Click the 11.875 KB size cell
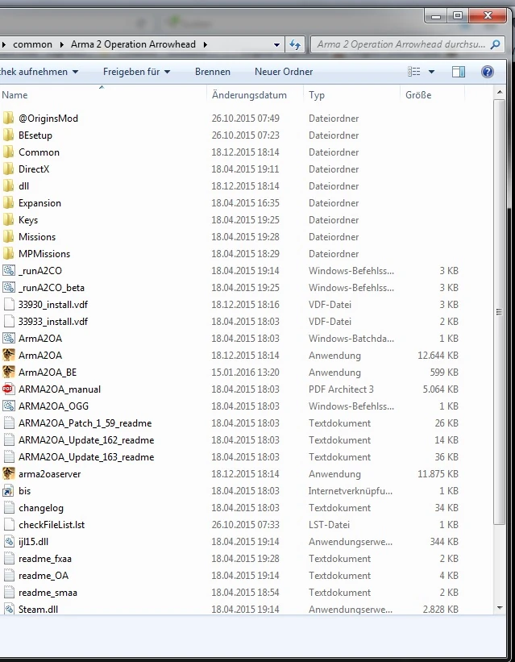Viewport: 515px width, 662px height. (x=438, y=473)
